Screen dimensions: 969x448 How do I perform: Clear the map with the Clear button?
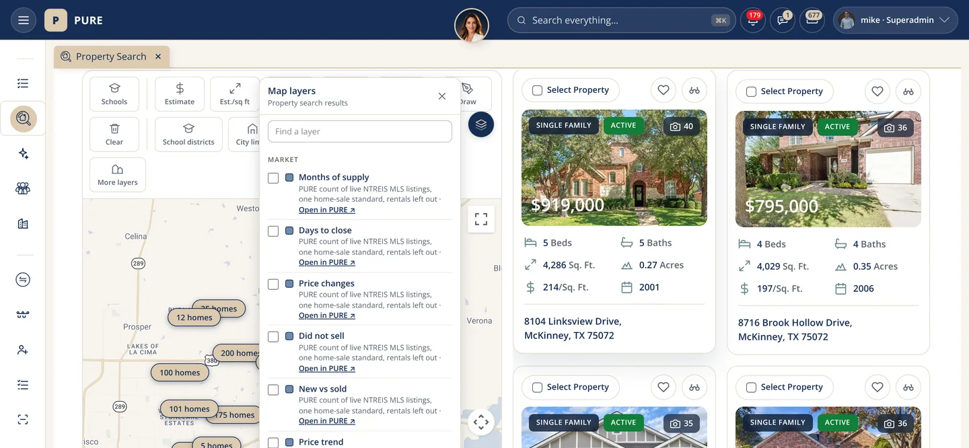tap(114, 135)
